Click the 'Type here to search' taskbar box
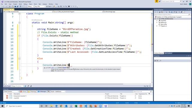This screenshot has width=192, height=108. pyautogui.click(x=22, y=106)
